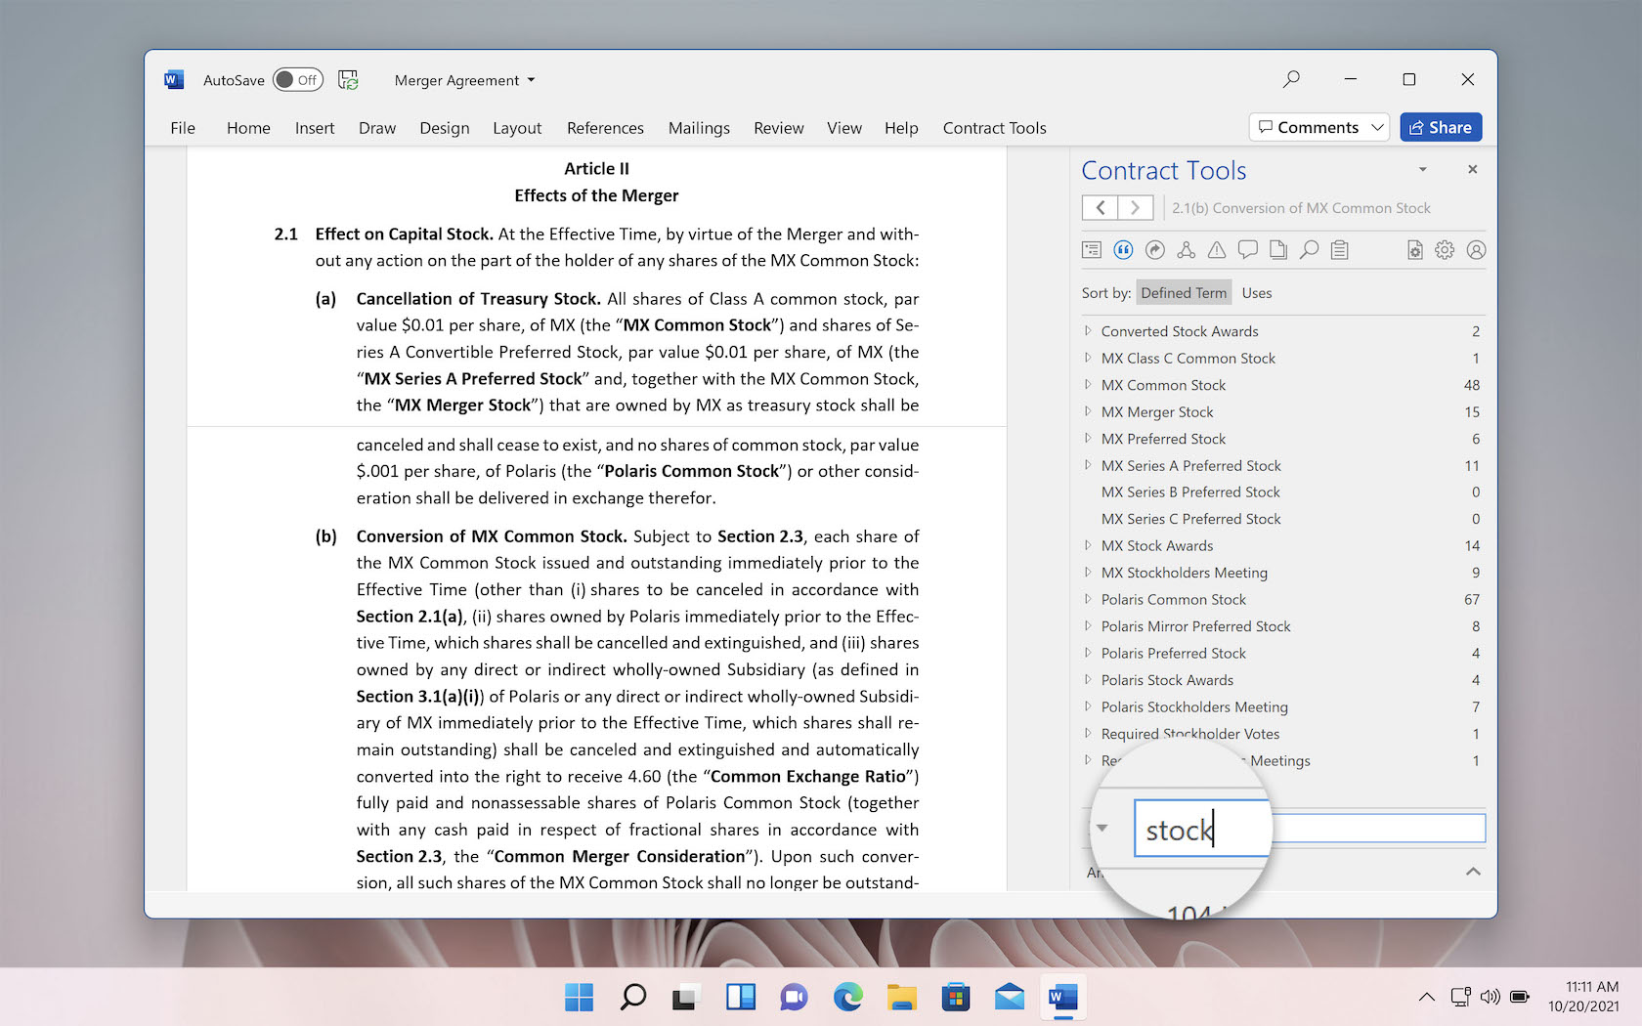Sort the list by Defined Term
Image resolution: width=1642 pixels, height=1026 pixels.
pyautogui.click(x=1183, y=293)
